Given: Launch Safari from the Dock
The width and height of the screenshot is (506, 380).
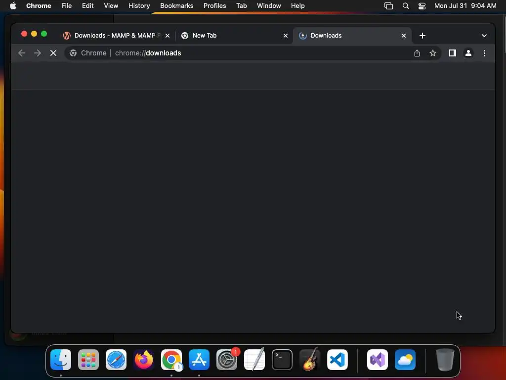Looking at the screenshot, I should tap(116, 360).
